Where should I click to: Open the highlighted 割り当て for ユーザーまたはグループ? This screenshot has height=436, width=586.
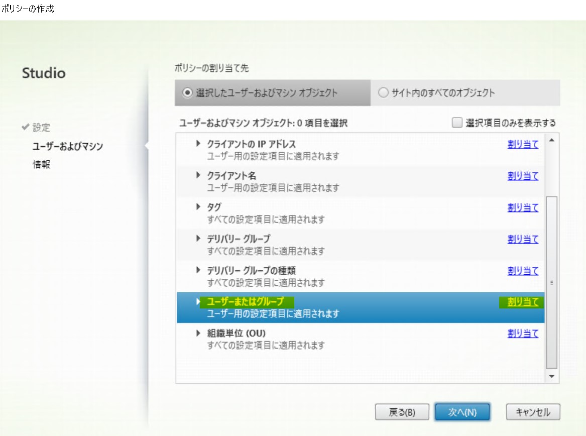click(522, 301)
